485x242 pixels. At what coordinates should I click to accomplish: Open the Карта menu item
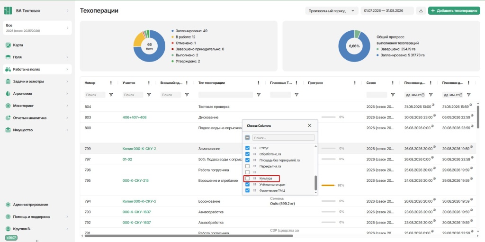coord(37,45)
